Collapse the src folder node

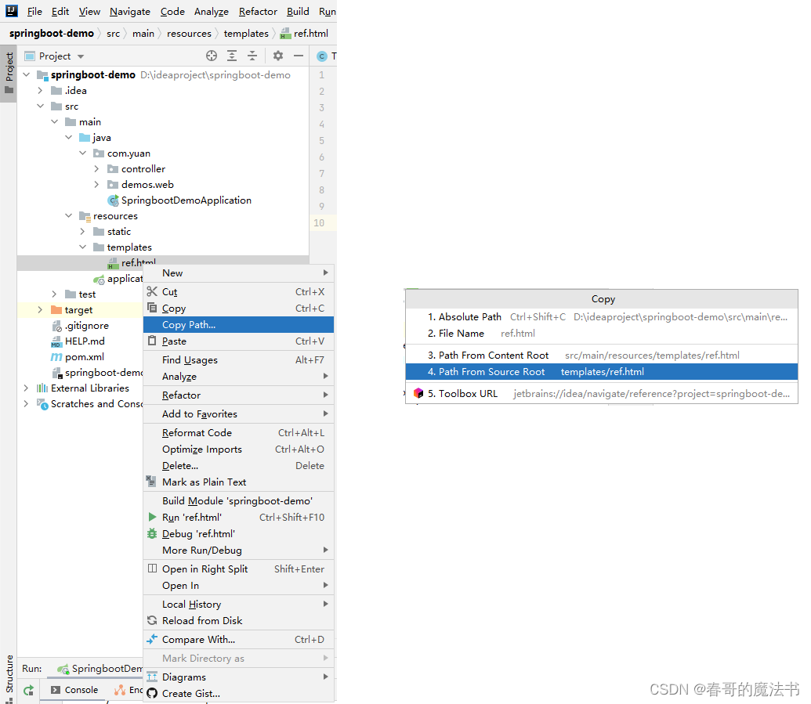pyautogui.click(x=40, y=107)
